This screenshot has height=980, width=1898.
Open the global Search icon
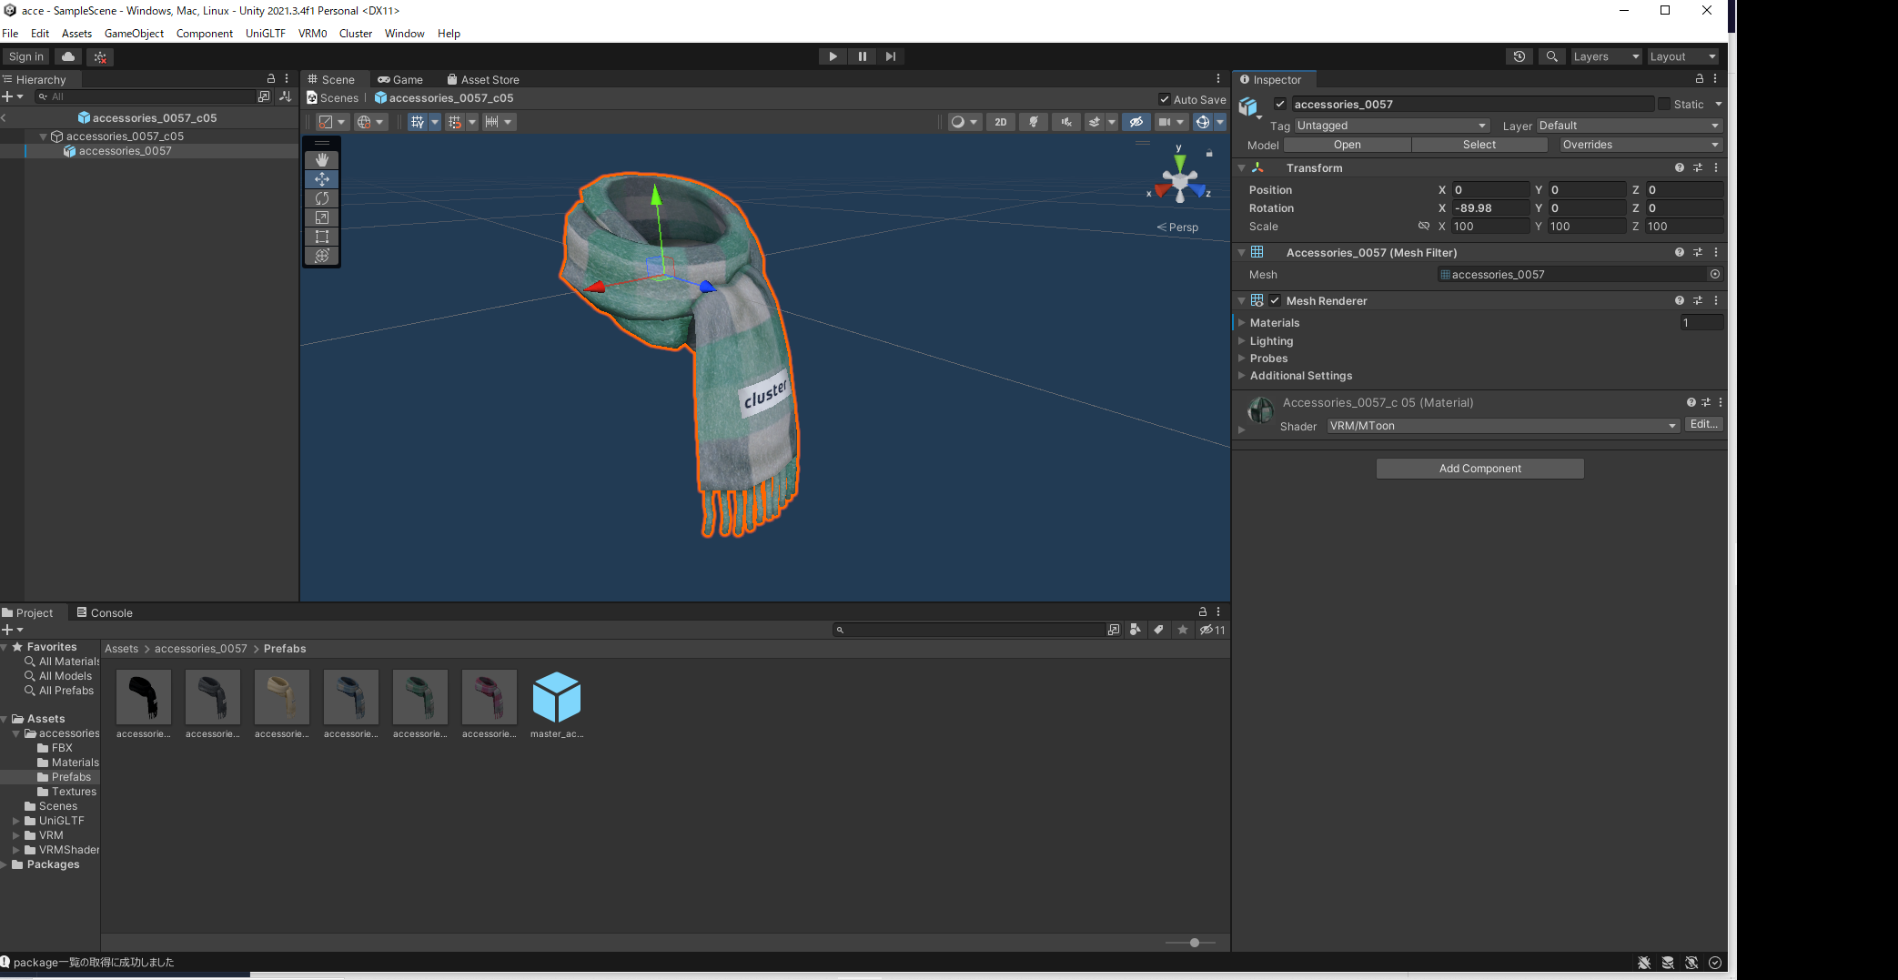pyautogui.click(x=1552, y=56)
